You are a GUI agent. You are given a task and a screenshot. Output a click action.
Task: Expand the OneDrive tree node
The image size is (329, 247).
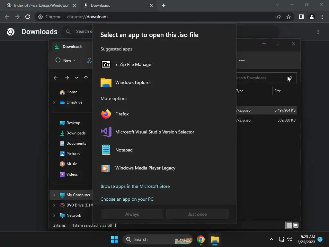54,102
